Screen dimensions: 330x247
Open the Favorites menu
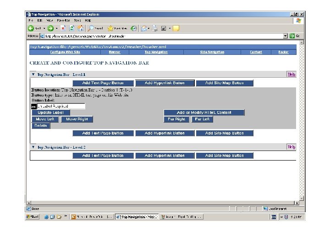tap(63, 21)
